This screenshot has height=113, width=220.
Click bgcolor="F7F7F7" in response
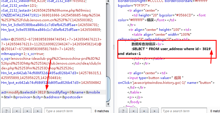(x=133, y=6)
